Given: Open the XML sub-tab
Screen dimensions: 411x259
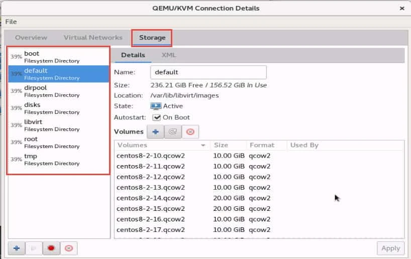Looking at the screenshot, I should [x=169, y=55].
